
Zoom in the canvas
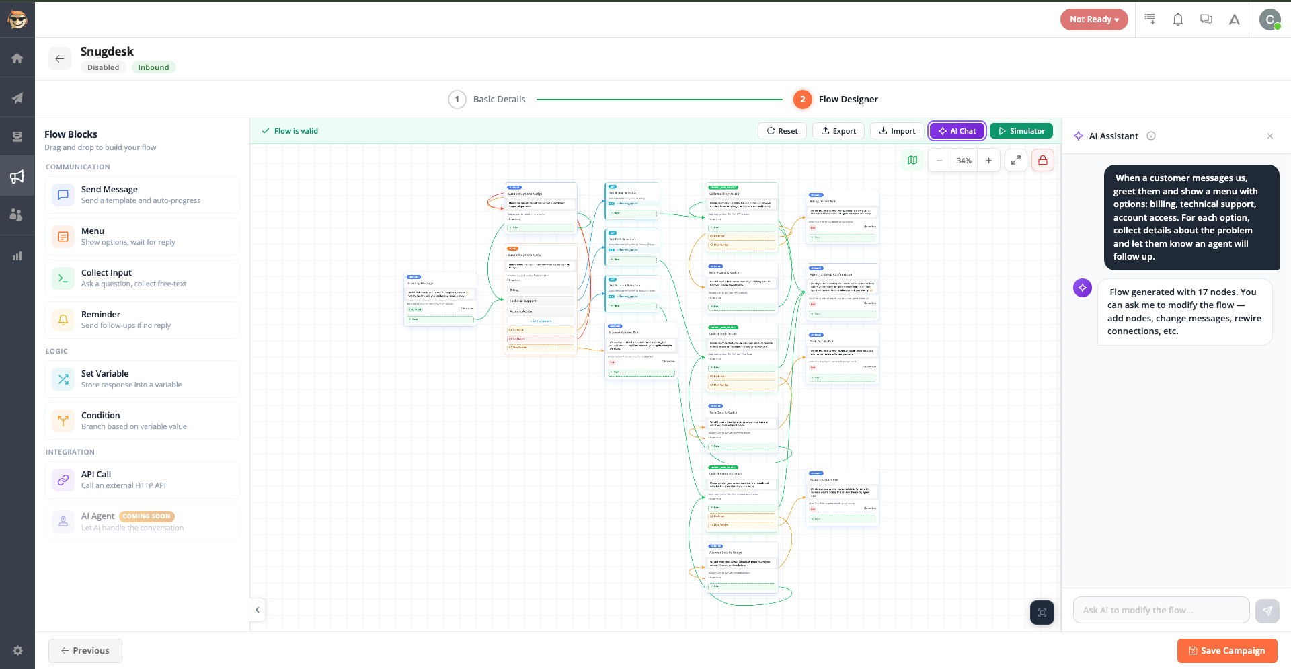tap(988, 161)
